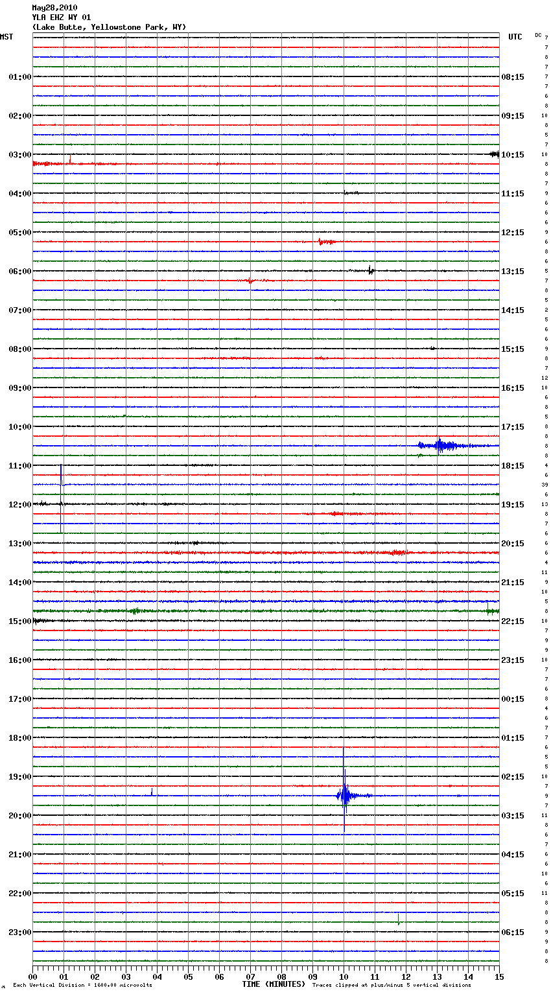Click the 02:15 UTC time label
The width and height of the screenshot is (551, 994).
pyautogui.click(x=513, y=777)
